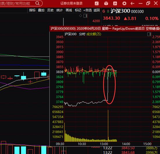160x154 pixels.
Task: Click the diamond marker icon above the chart
Action: (x=81, y=16)
